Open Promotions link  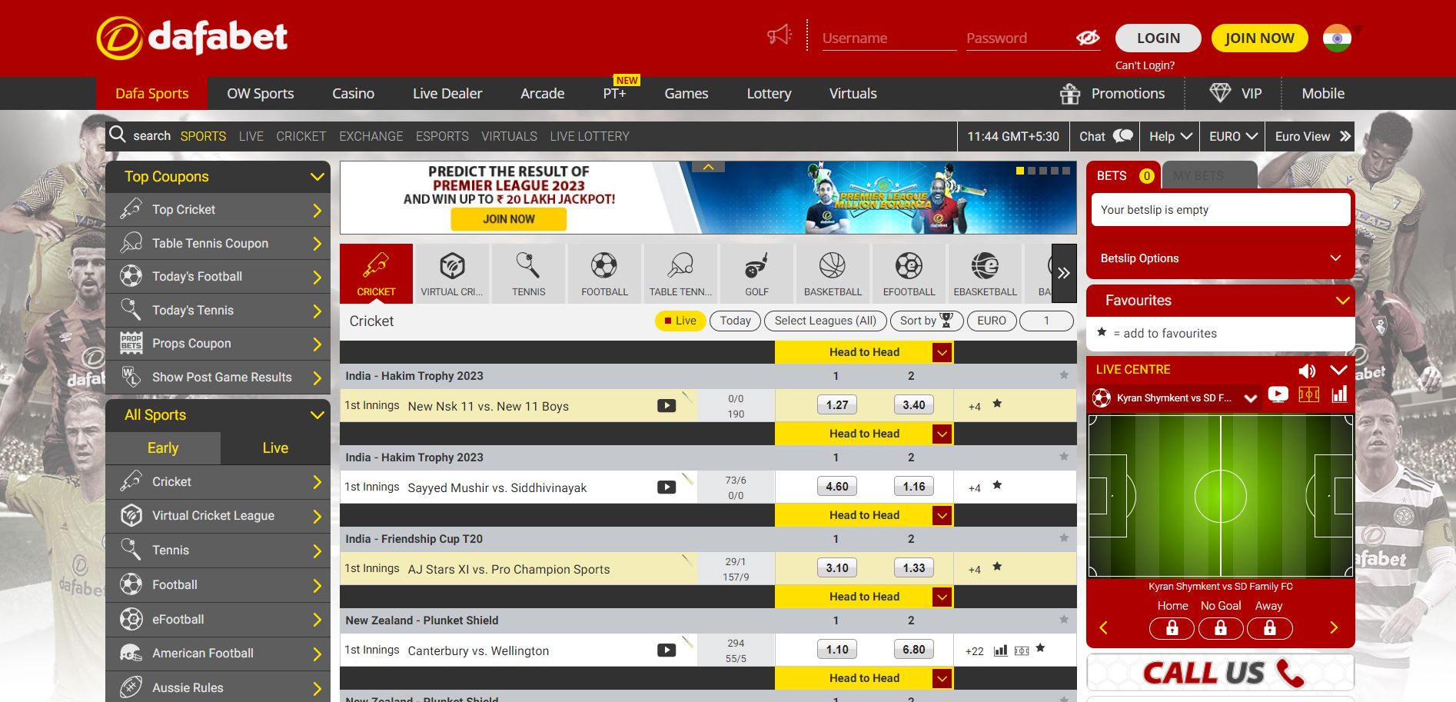pyautogui.click(x=1112, y=93)
